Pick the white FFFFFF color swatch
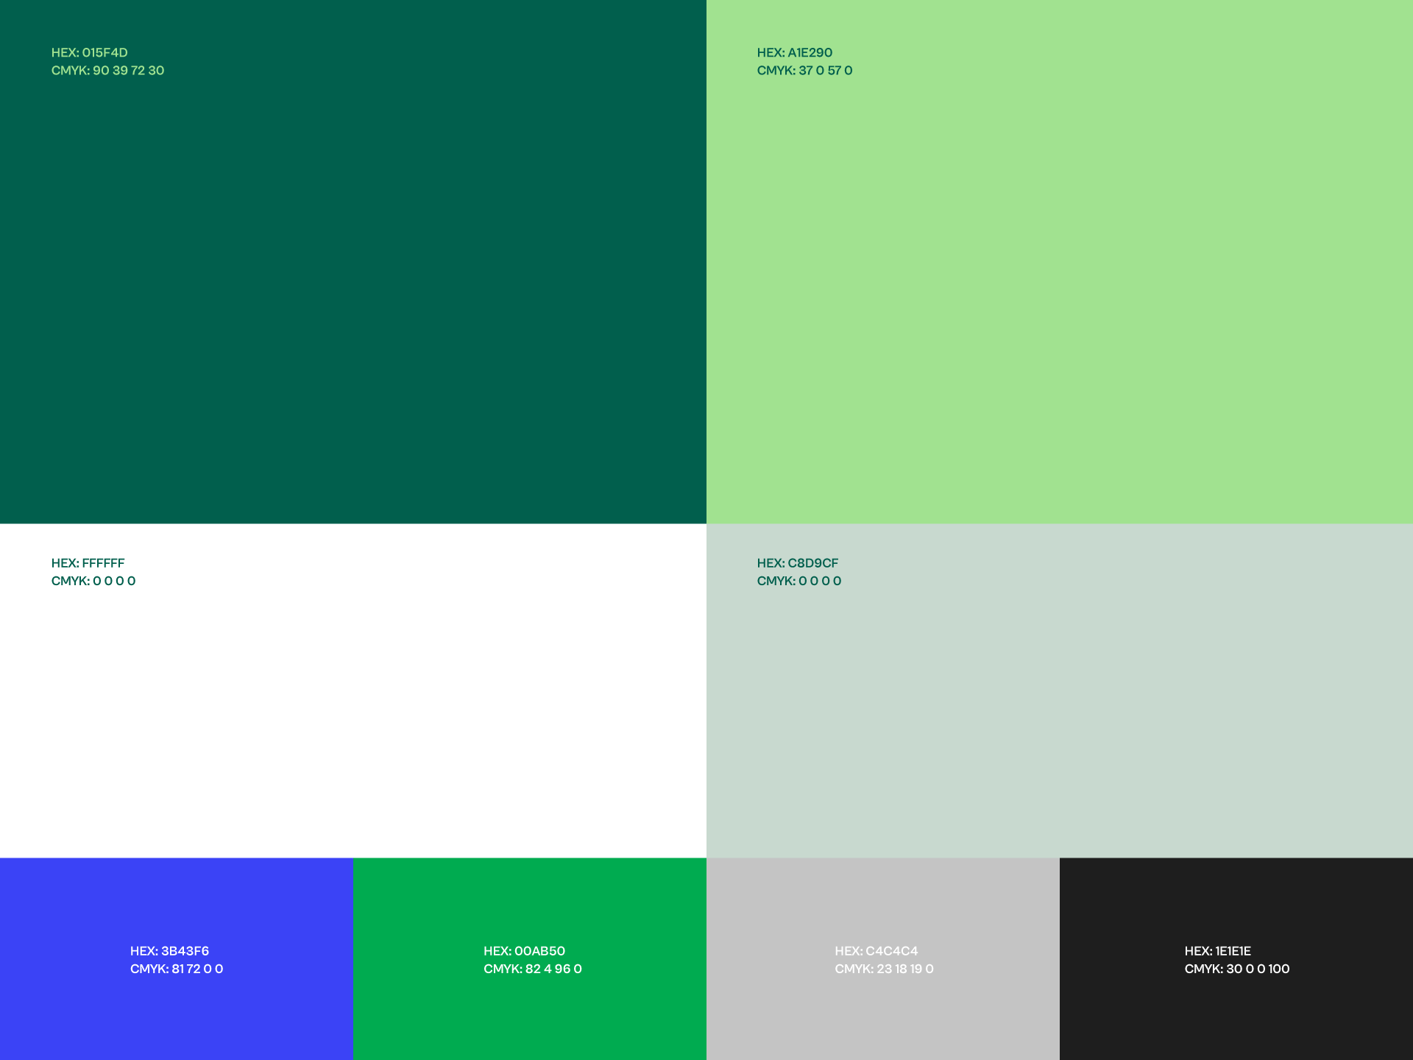1413x1060 pixels. (353, 690)
